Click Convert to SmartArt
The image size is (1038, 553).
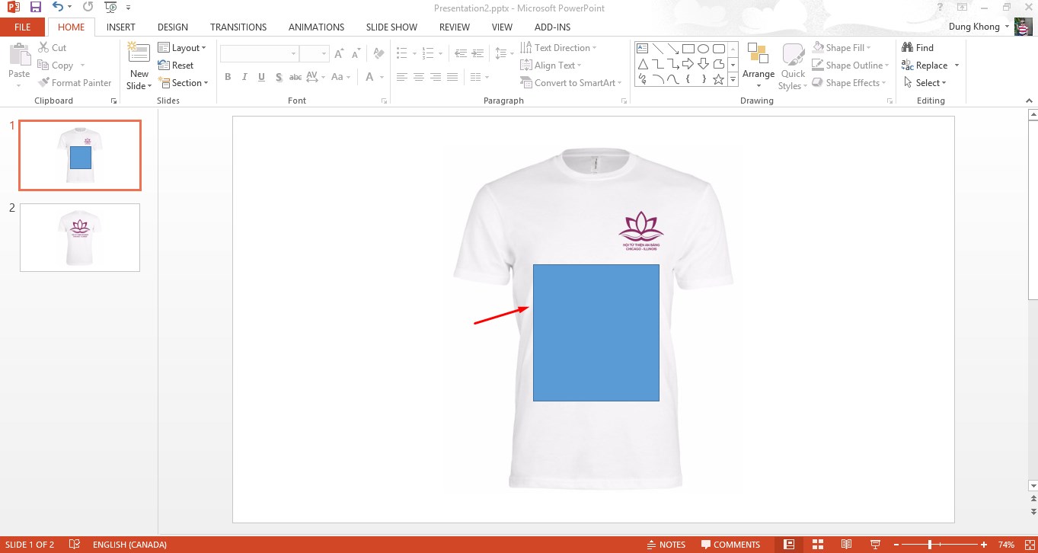click(571, 82)
